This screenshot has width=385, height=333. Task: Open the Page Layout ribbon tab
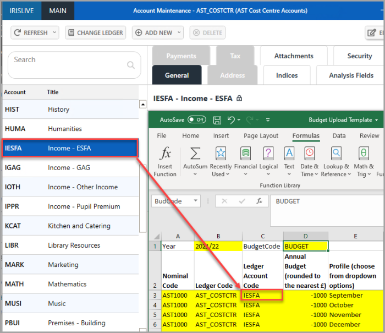point(261,136)
